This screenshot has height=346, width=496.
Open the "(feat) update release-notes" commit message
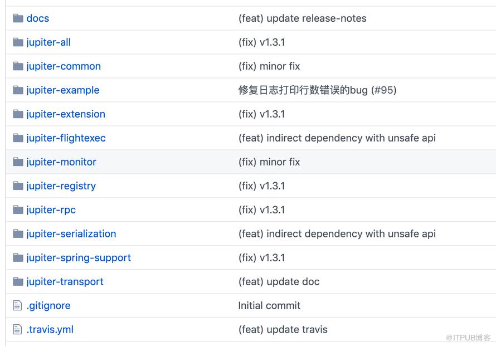pyautogui.click(x=303, y=18)
